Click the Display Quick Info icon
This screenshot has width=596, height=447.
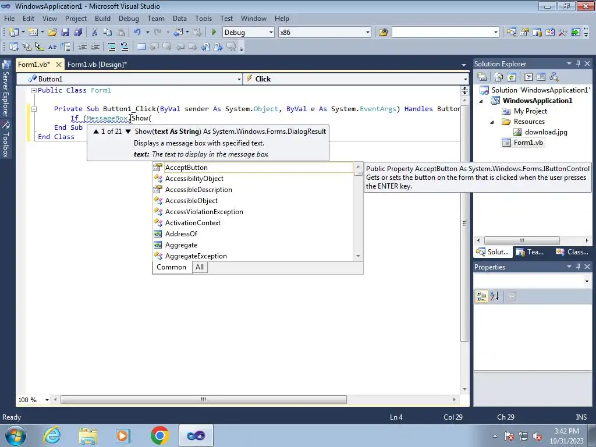[40, 47]
